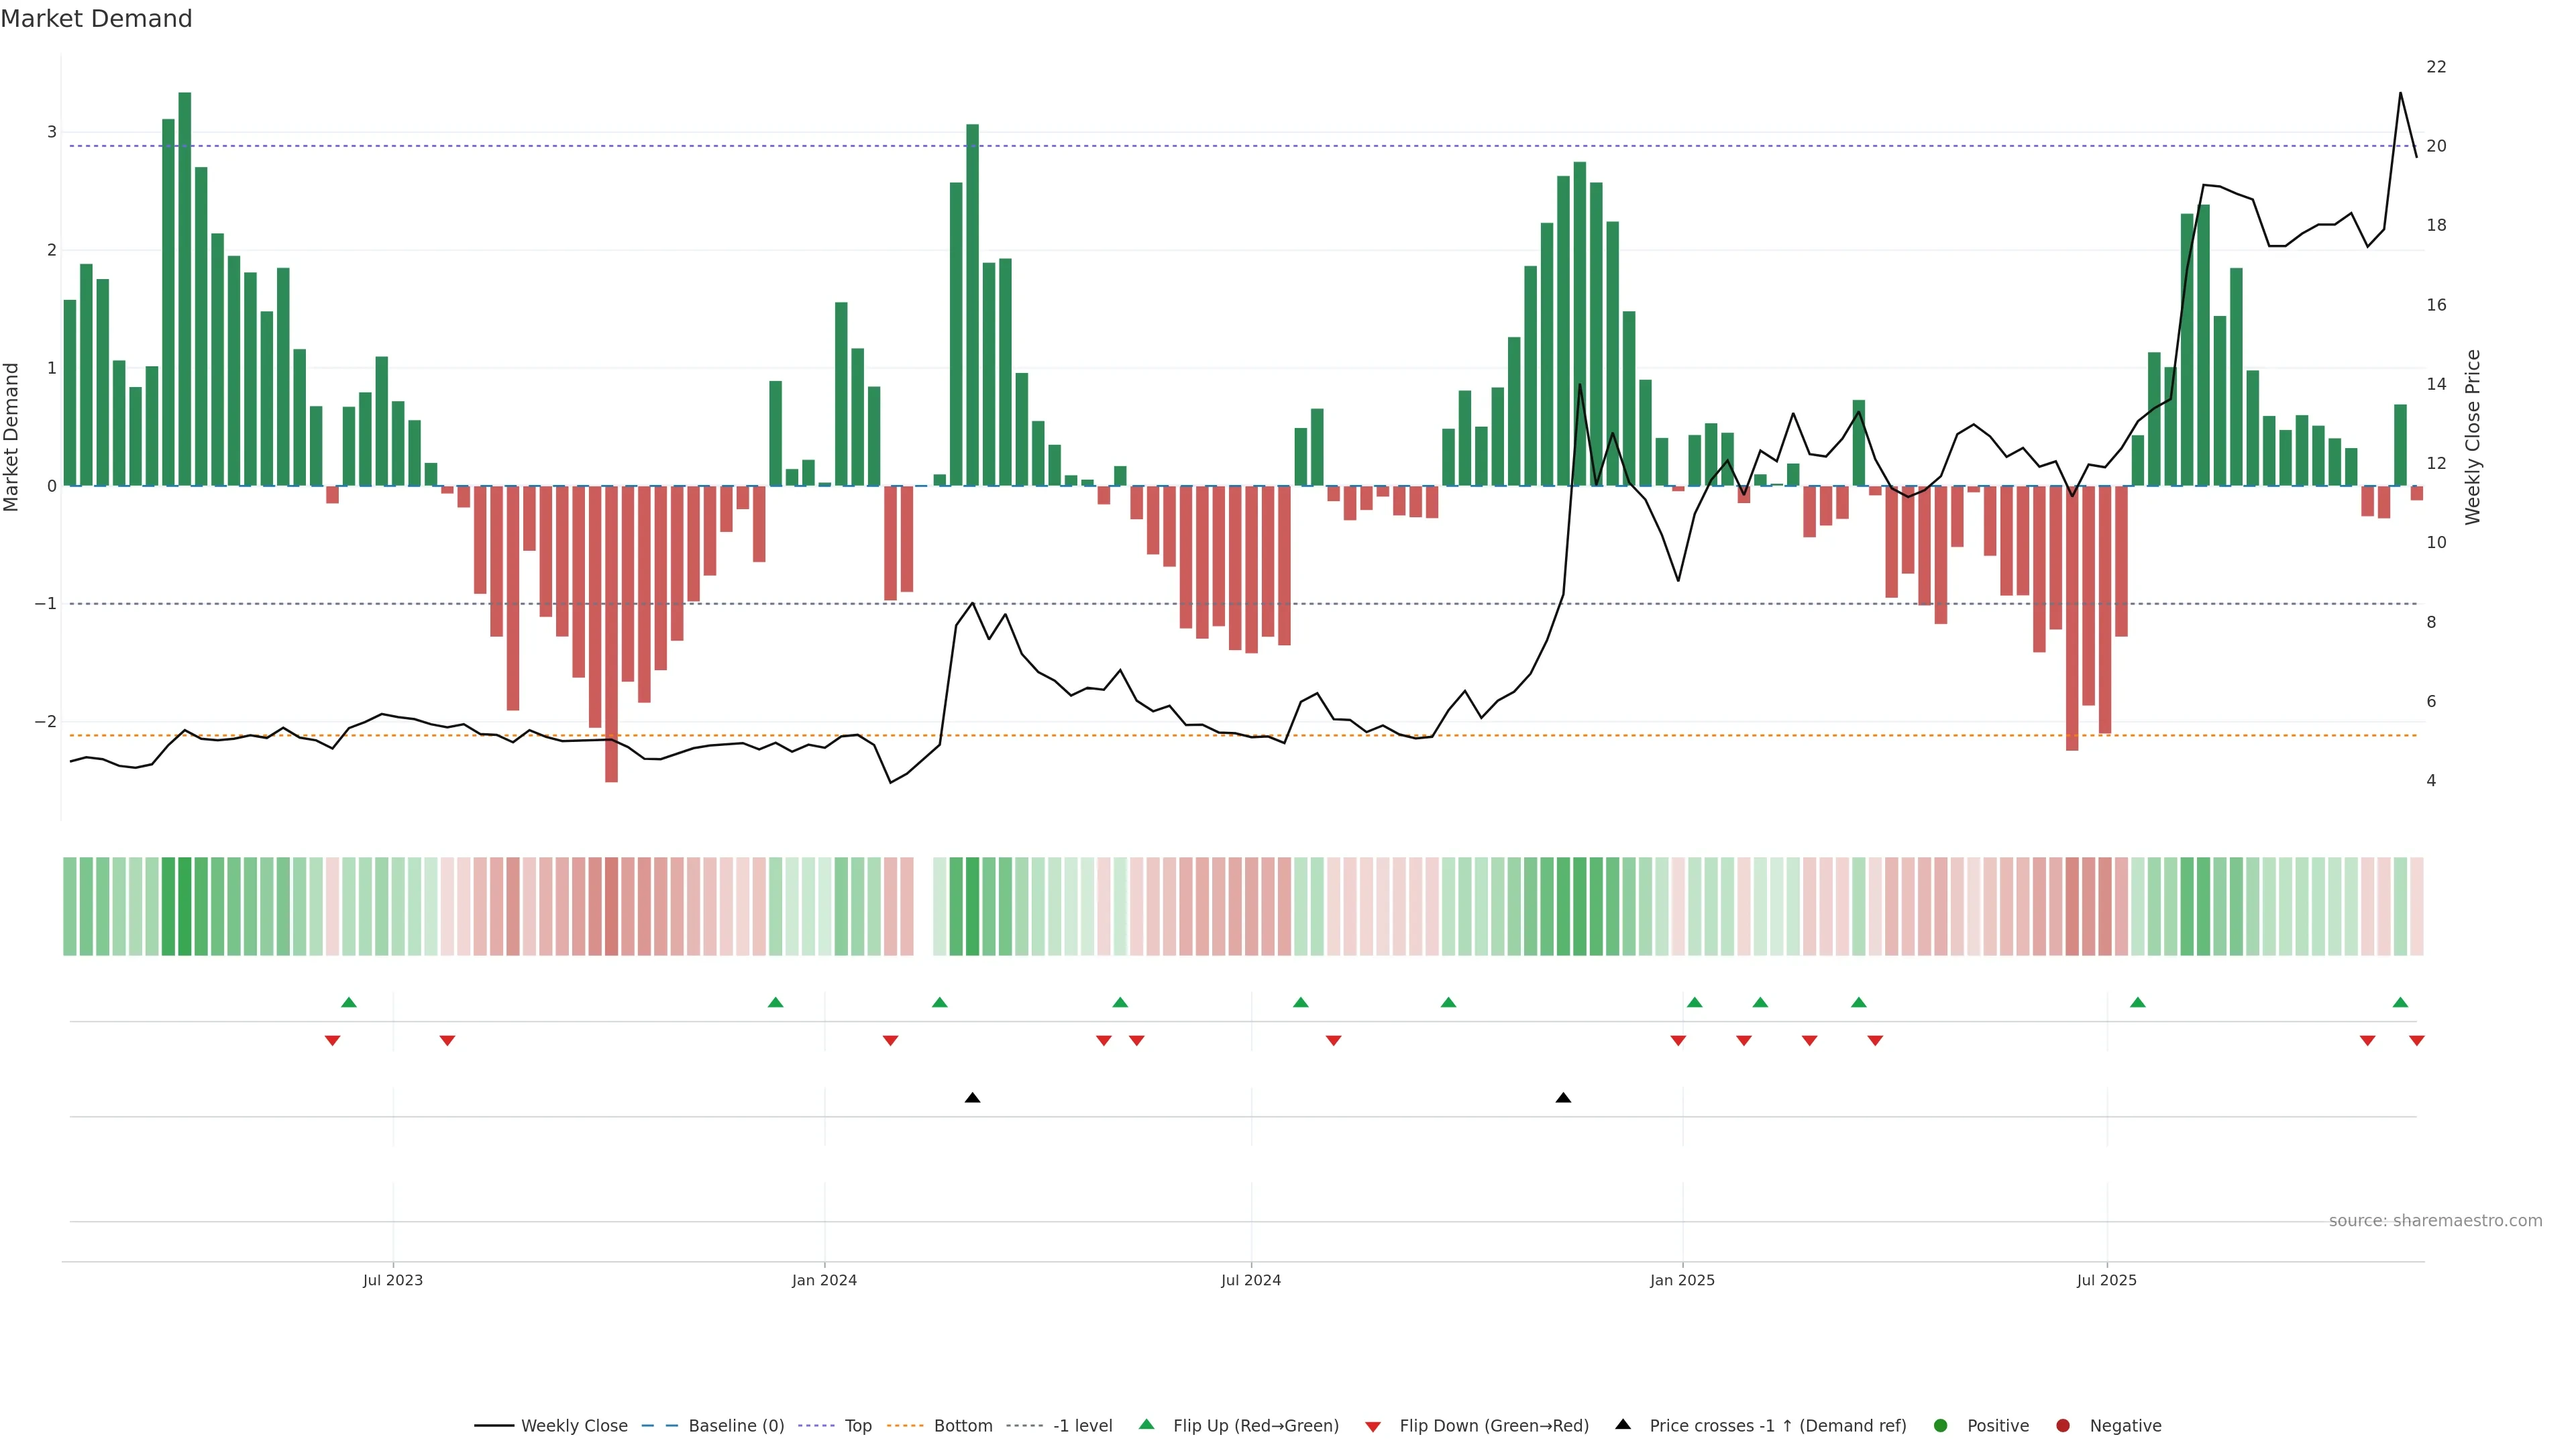Click the -1 level legend entry

(x=1082, y=1426)
